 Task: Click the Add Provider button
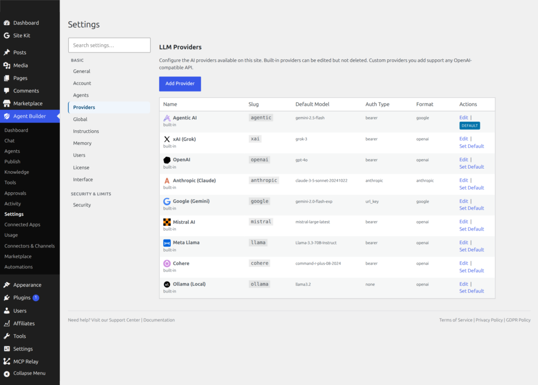180,84
